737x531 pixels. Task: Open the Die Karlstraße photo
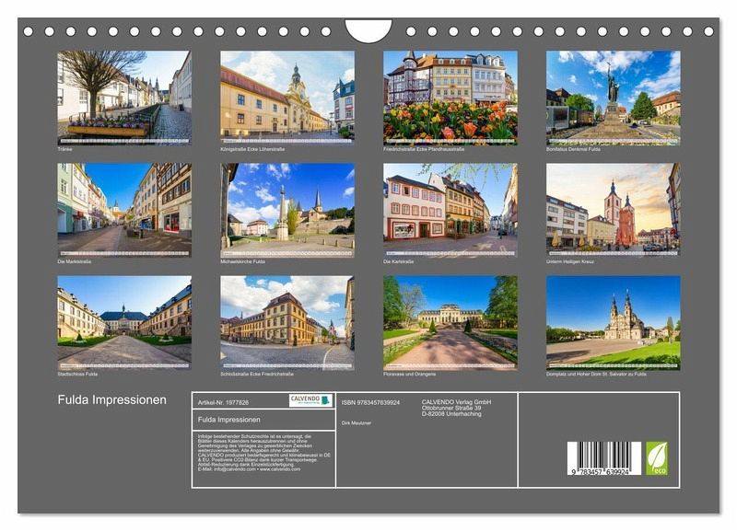click(x=450, y=210)
